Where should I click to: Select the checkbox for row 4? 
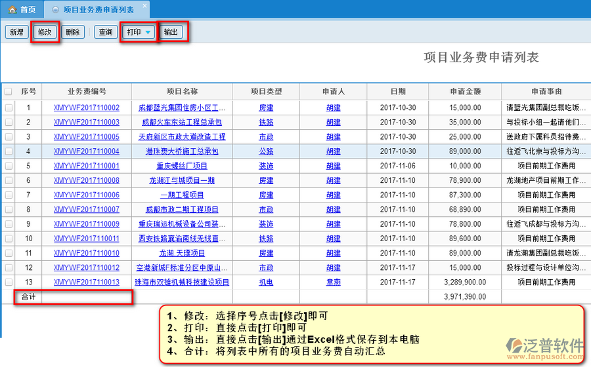tap(9, 151)
